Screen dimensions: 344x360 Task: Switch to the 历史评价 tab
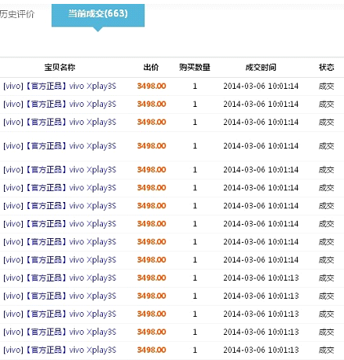17,14
